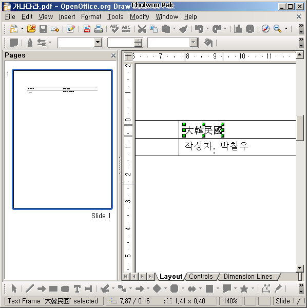Click the Redo arrow icon

pyautogui.click(x=217, y=29)
